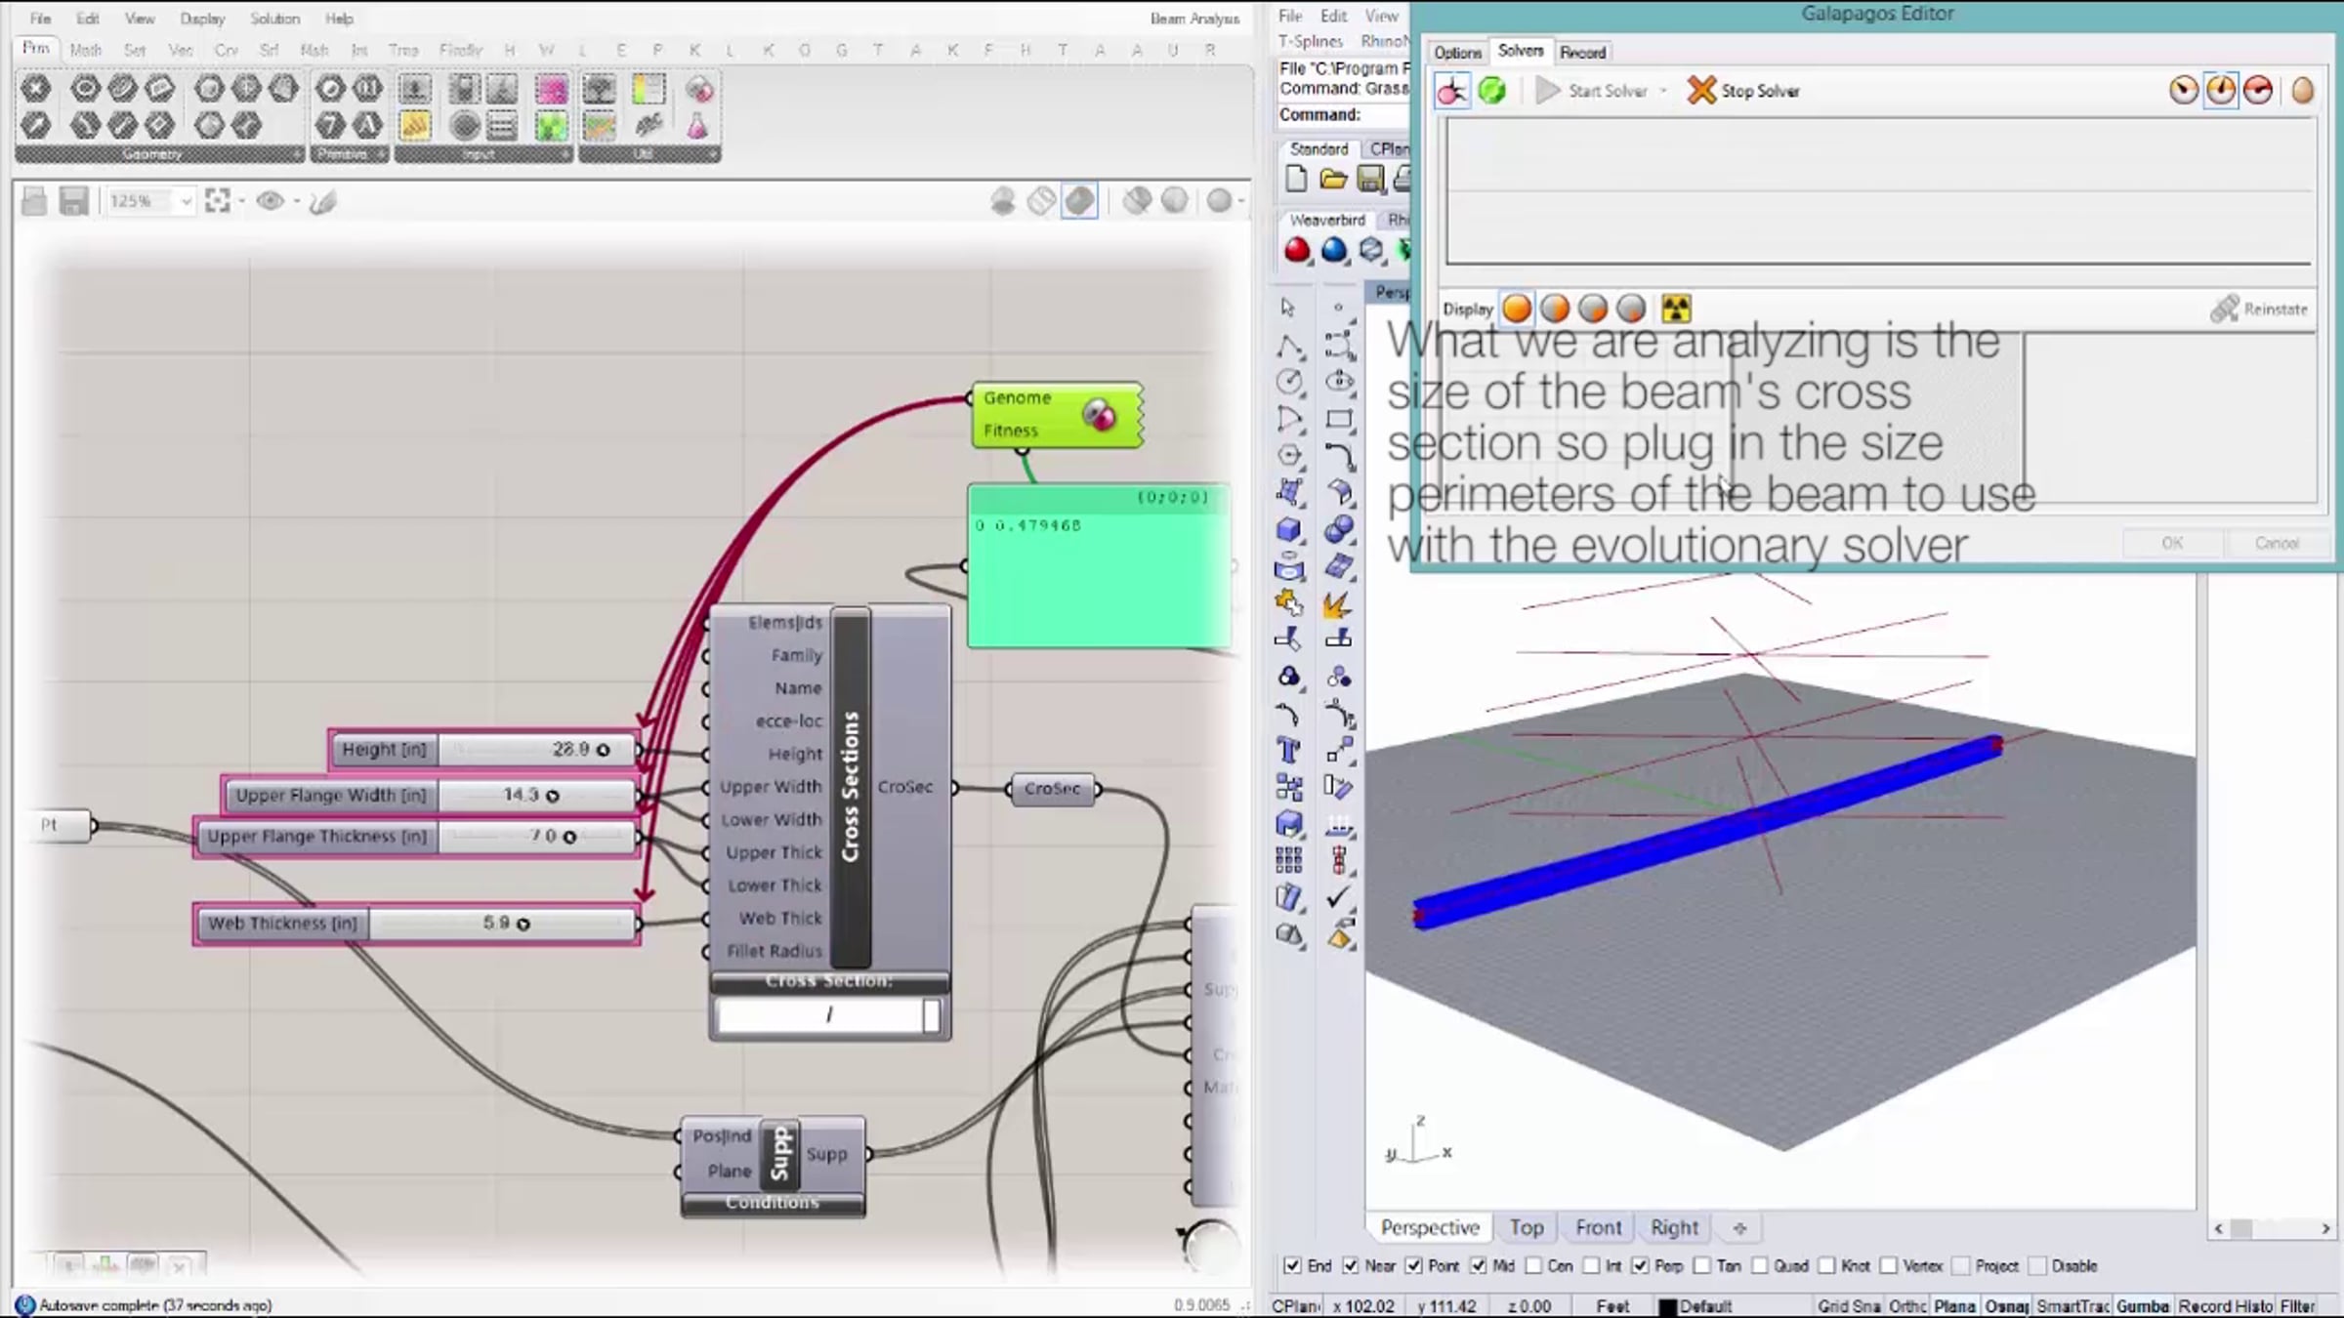This screenshot has height=1318, width=2344.
Task: Click the Rhino array tool icon
Action: (1288, 860)
